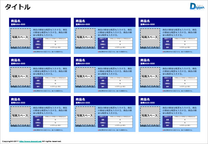
Task: Click the 写真スペース image in middle-row left card
Action: 20,76
